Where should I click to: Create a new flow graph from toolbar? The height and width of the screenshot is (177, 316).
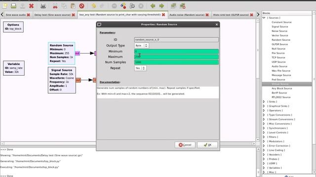coord(4,6)
